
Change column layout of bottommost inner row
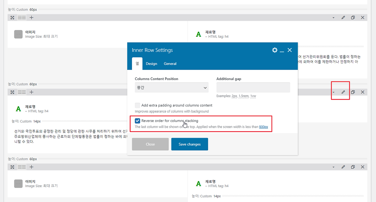pyautogui.click(x=22, y=167)
